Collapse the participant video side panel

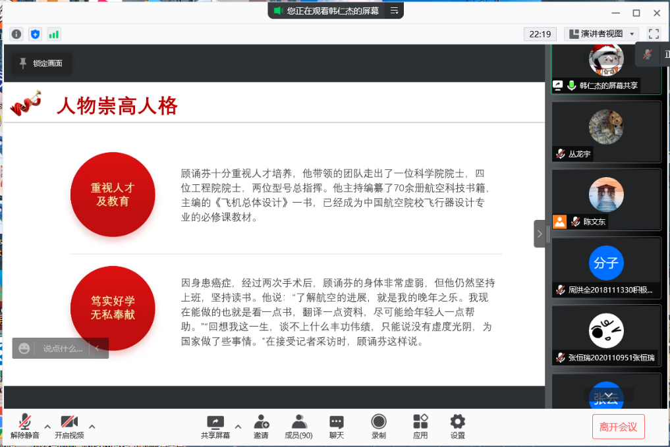click(x=540, y=234)
